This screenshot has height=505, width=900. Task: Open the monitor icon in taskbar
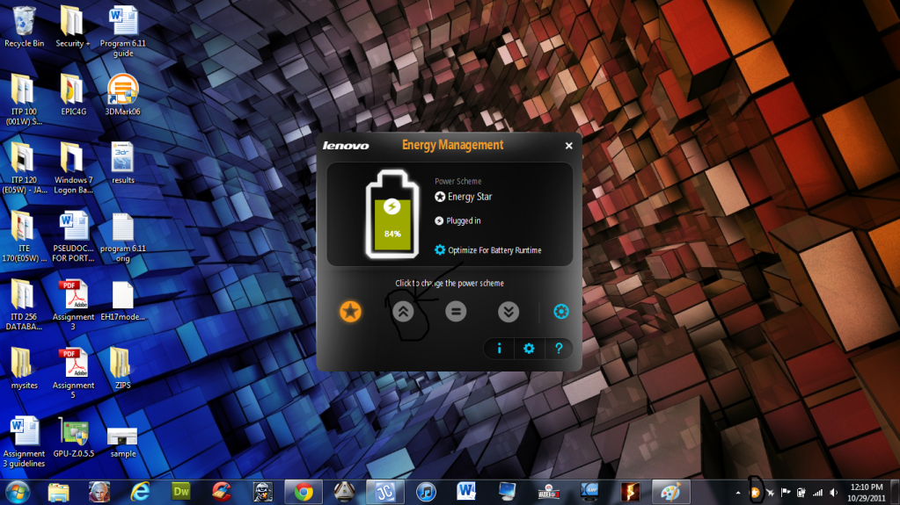pyautogui.click(x=508, y=493)
